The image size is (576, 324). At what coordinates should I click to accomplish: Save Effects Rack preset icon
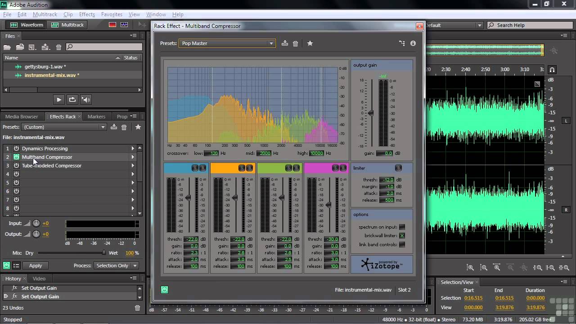point(114,127)
